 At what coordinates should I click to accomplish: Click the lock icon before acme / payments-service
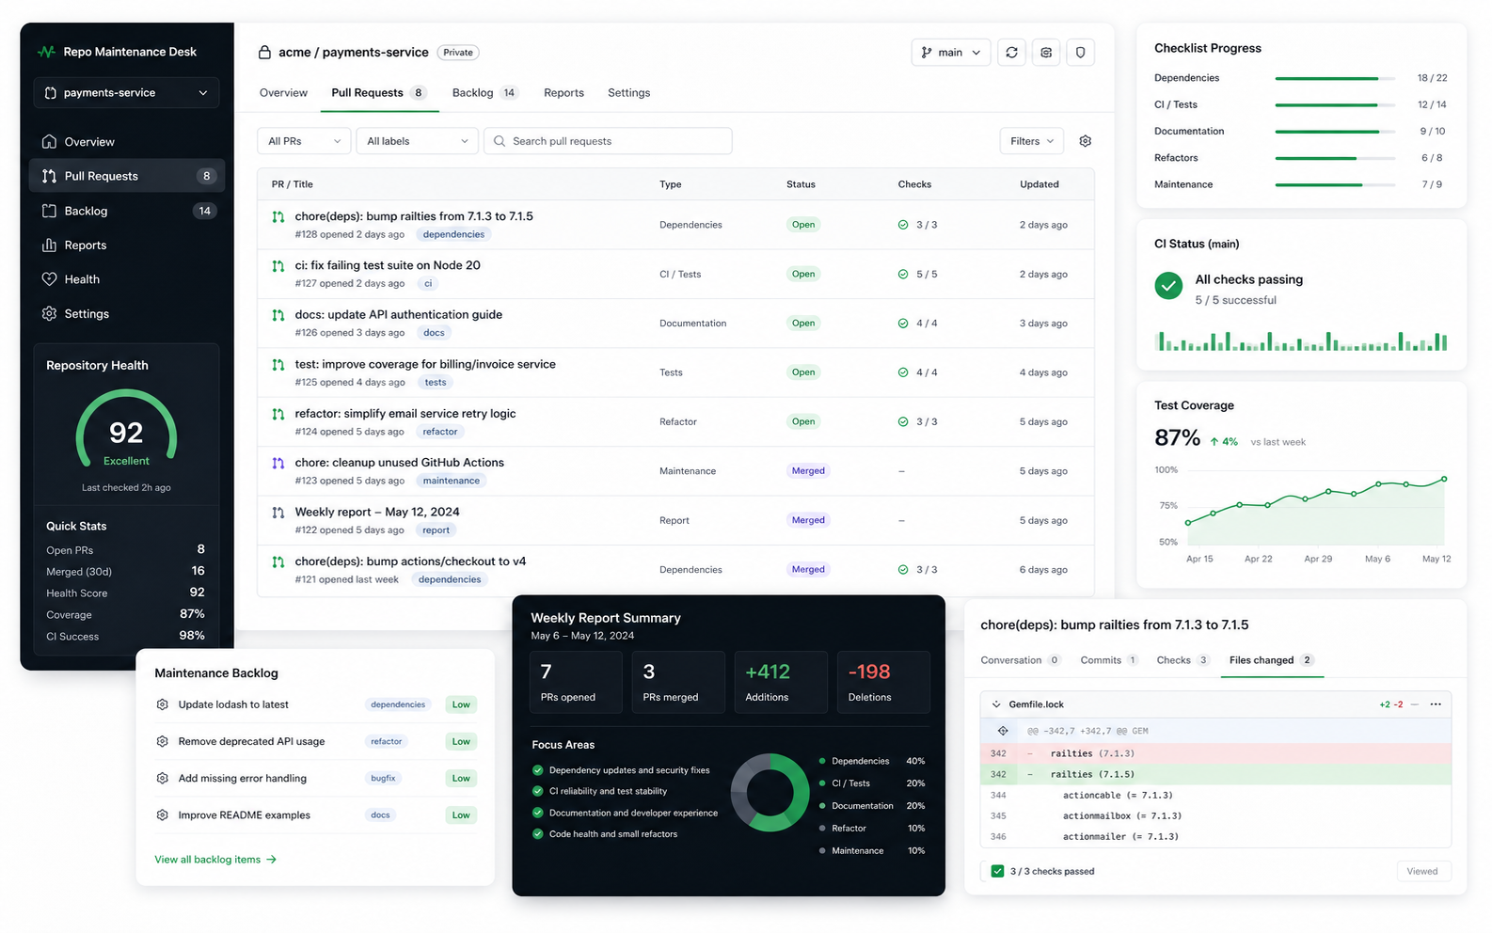point(264,53)
